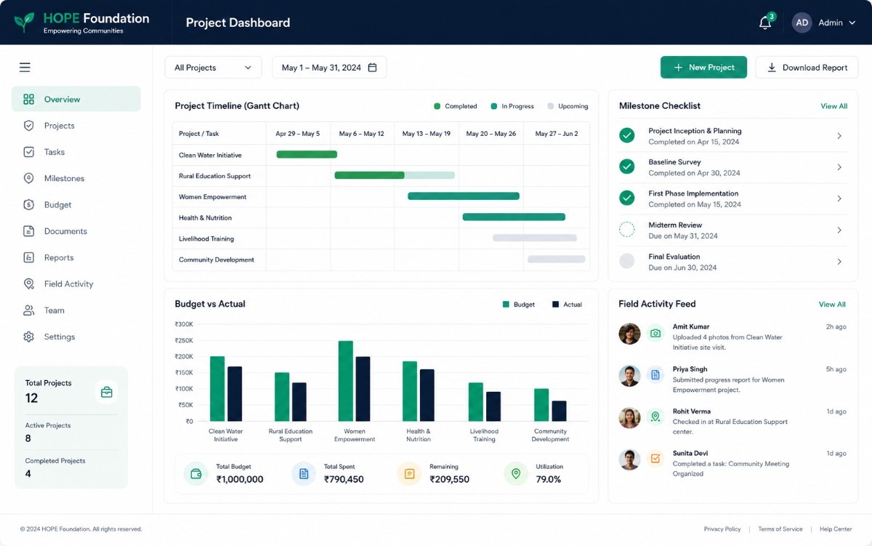The width and height of the screenshot is (872, 546).
Task: Click the Projects shield icon
Action: (x=29, y=126)
